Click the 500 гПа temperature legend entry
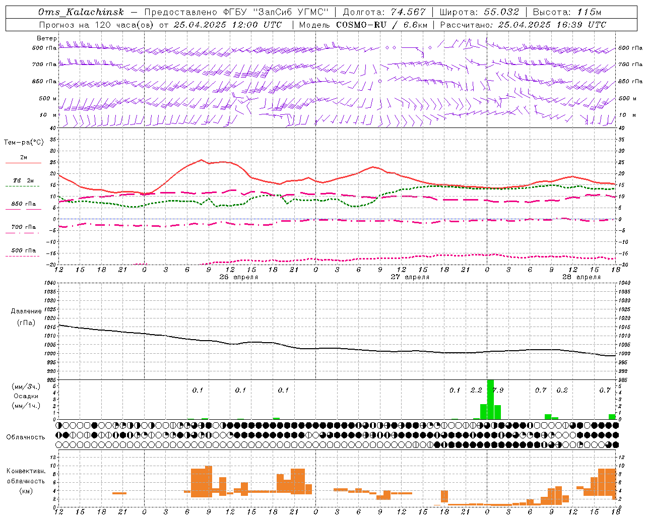This screenshot has height=516, width=645. [23, 250]
